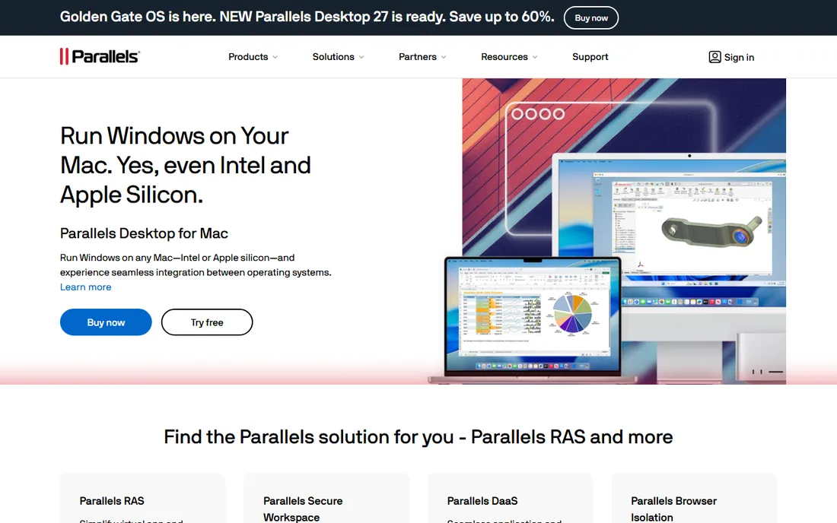
Task: Click the Parallels Desktop for Mac subheading
Action: pos(144,233)
